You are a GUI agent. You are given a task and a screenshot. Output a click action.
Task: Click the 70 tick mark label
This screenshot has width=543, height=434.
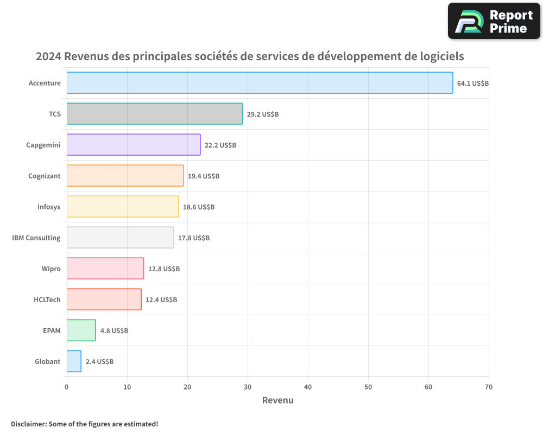[x=489, y=387]
